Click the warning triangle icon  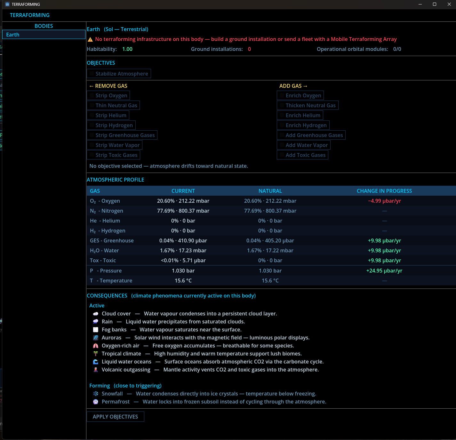(90, 39)
